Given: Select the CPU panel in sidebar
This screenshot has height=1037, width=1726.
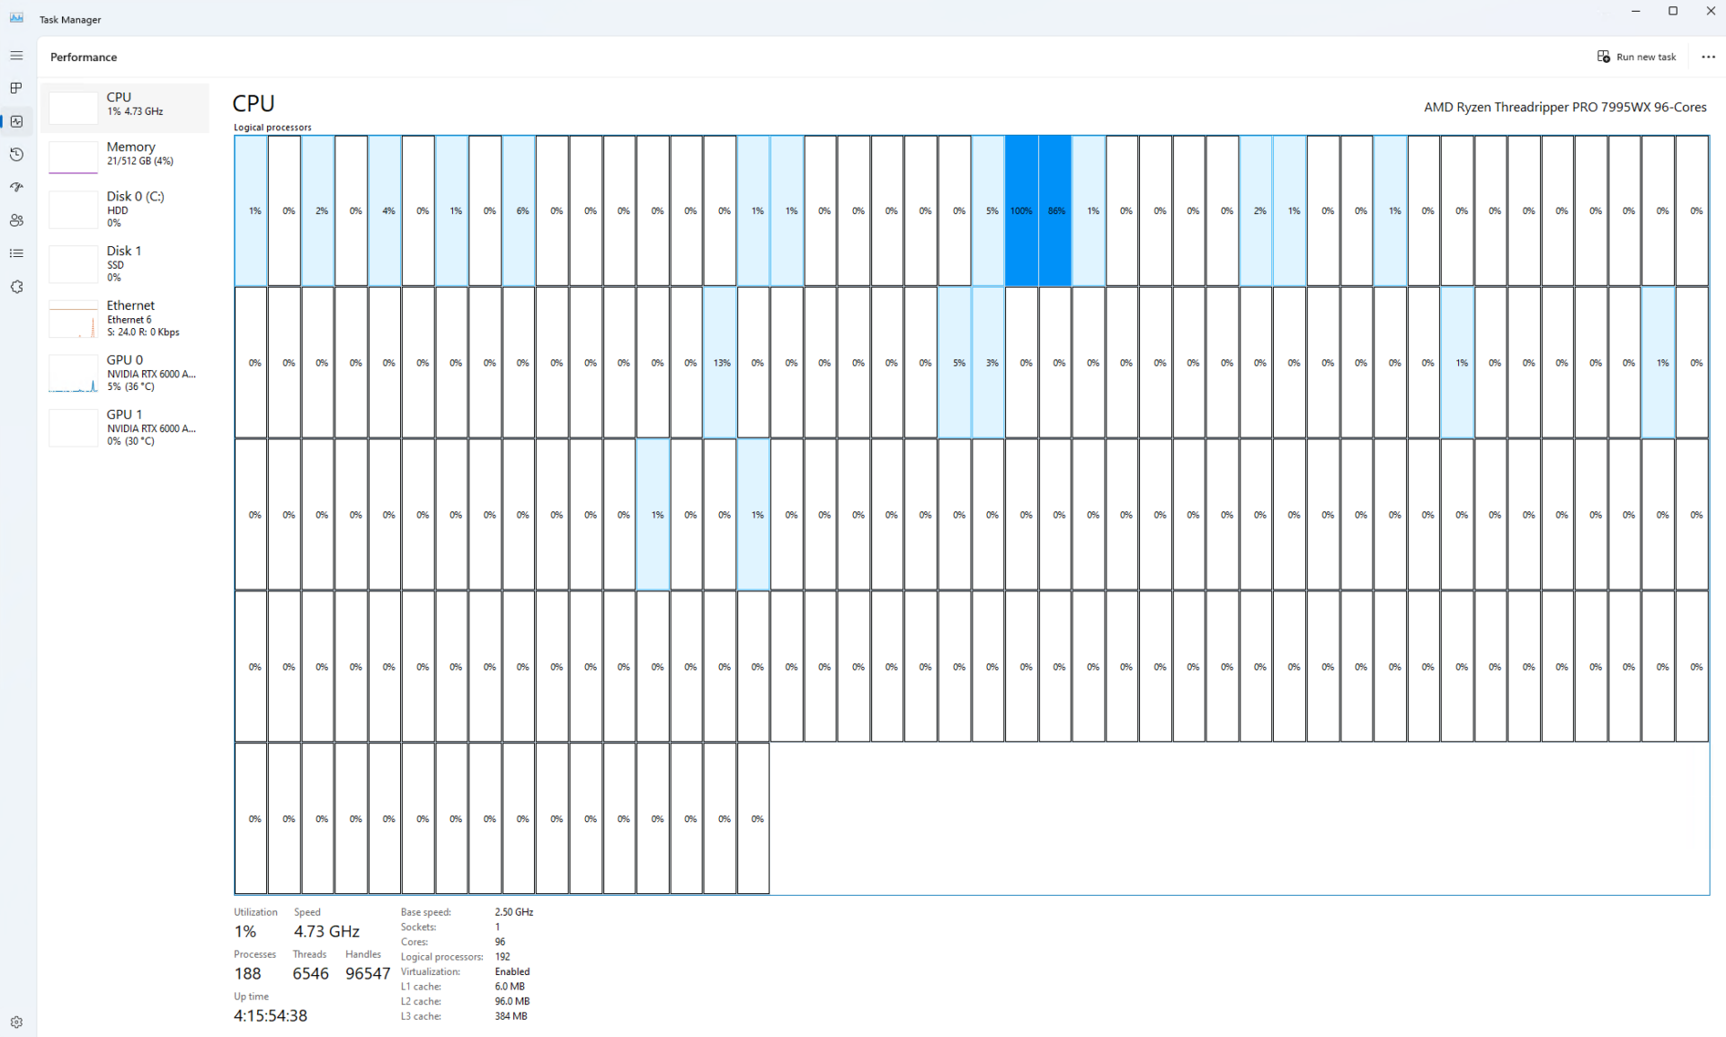Looking at the screenshot, I should (x=126, y=106).
